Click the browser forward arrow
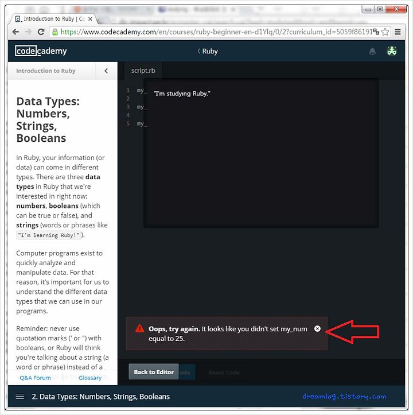Image resolution: width=413 pixels, height=415 pixels. (28, 32)
